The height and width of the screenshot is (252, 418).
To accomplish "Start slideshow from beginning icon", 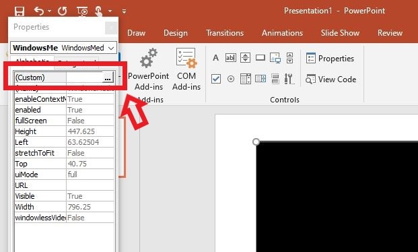I will click(x=82, y=11).
